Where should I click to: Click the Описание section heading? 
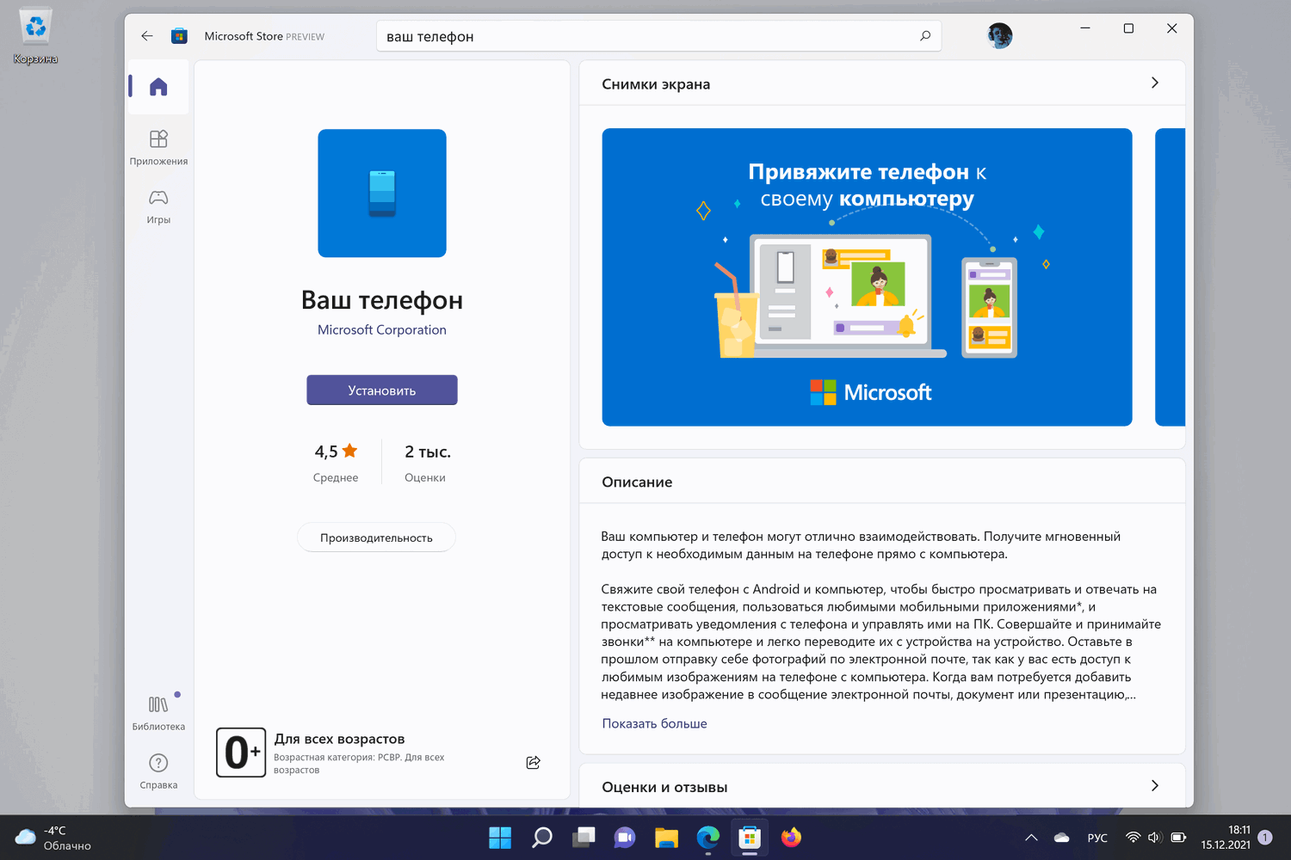click(x=637, y=482)
